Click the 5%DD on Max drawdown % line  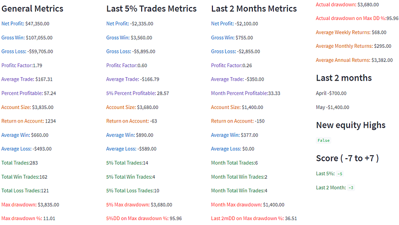coord(144,219)
